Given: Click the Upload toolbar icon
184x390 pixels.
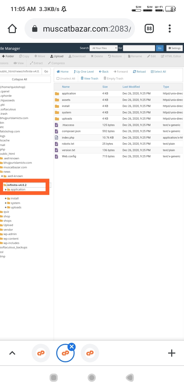Looking at the screenshot, I should pos(57,56).
